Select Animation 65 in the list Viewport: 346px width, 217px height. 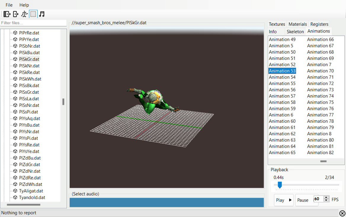pyautogui.click(x=282, y=153)
